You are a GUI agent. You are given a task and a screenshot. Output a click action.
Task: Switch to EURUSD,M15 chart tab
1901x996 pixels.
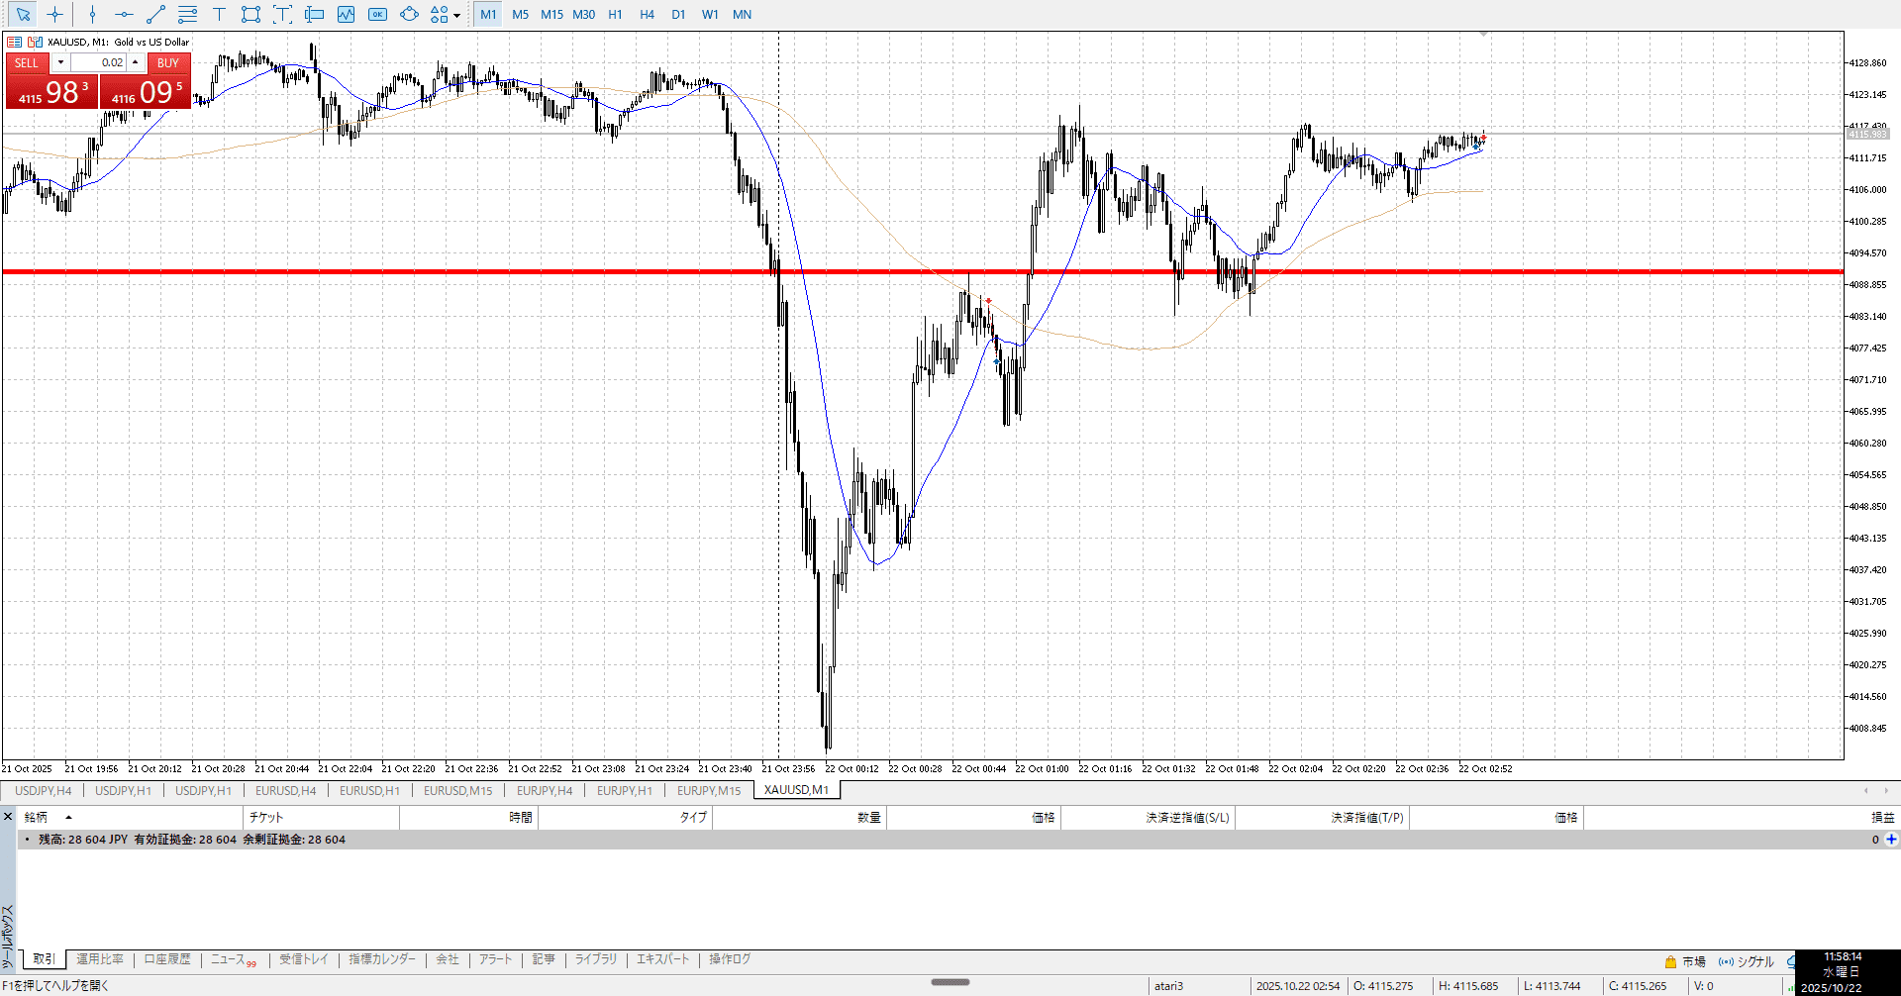point(457,790)
